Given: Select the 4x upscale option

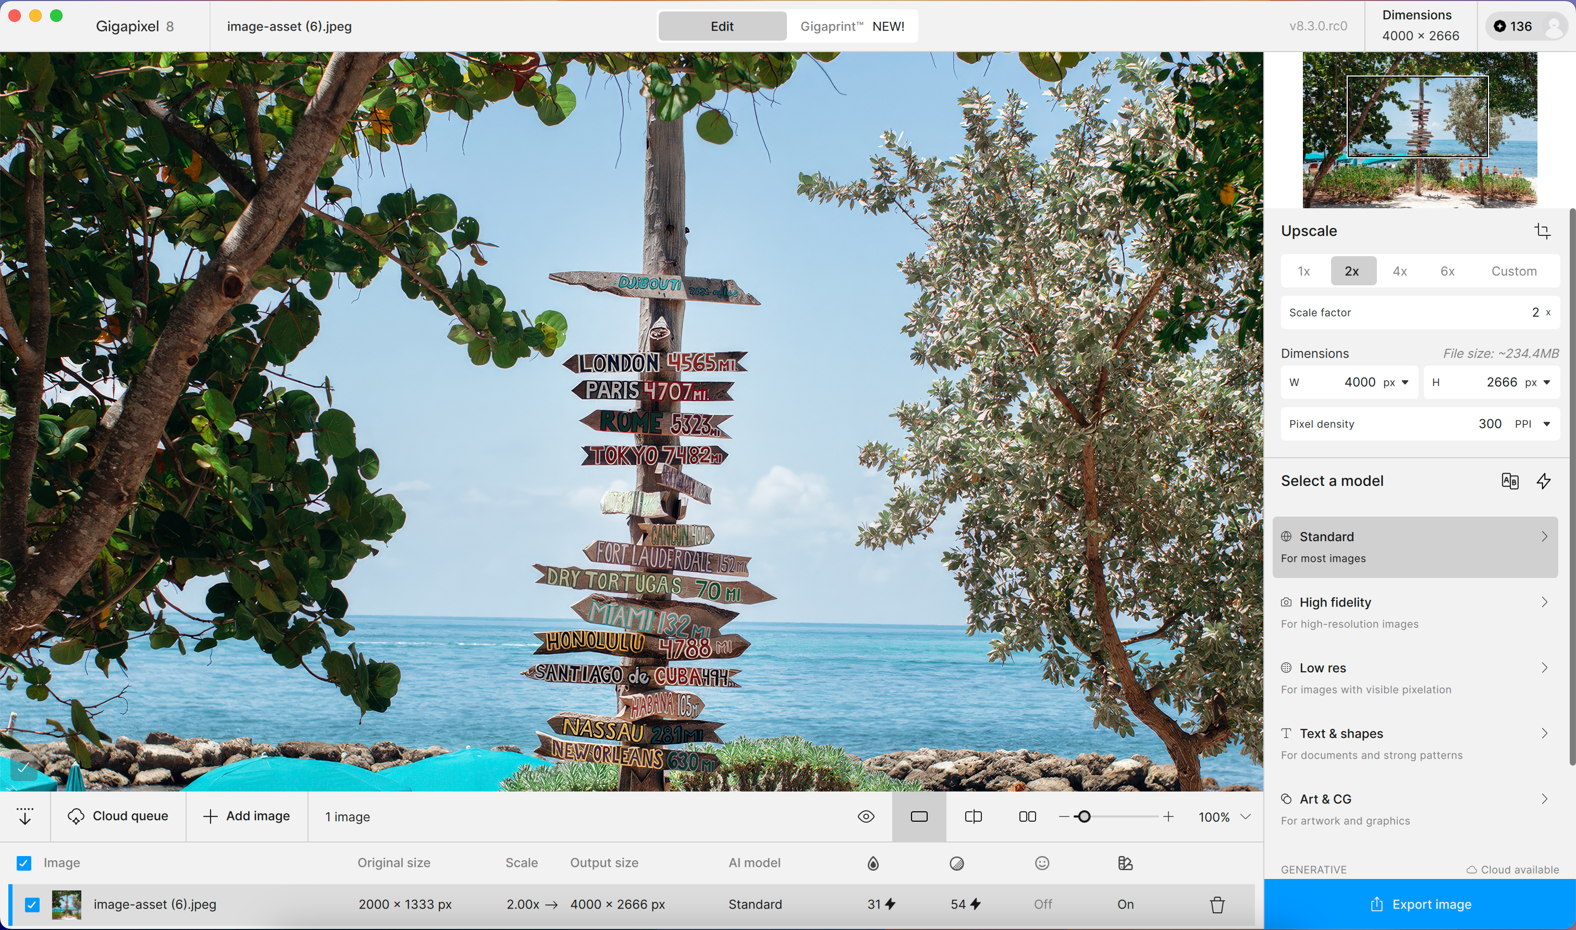Looking at the screenshot, I should [x=1399, y=271].
